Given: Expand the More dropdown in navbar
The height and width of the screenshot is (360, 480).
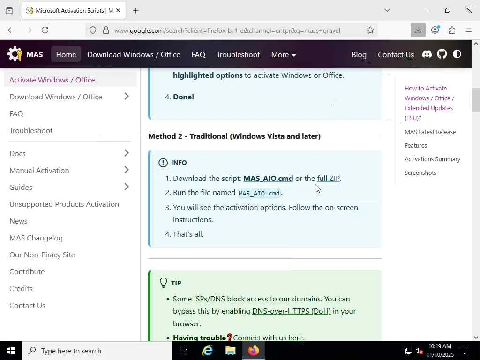Looking at the screenshot, I should click(284, 54).
